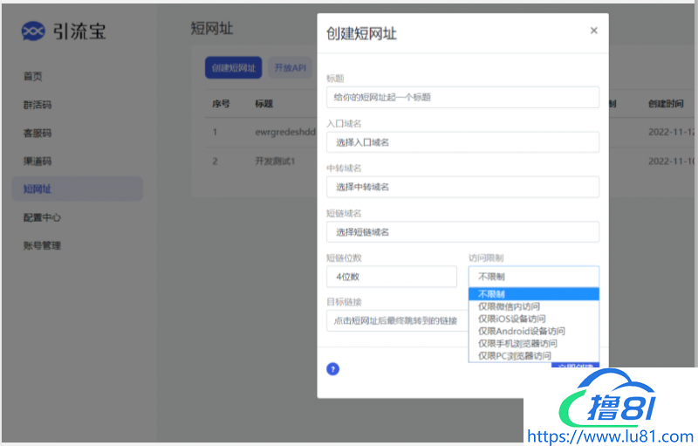698x446 pixels.
Task: Choose 仅限微信内访问 option
Action: [509, 306]
